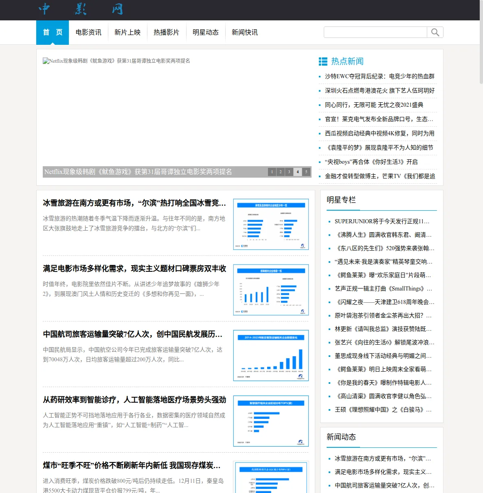The height and width of the screenshot is (493, 483).
Task: Open the 电影资讯 navigation tab
Action: (x=88, y=33)
